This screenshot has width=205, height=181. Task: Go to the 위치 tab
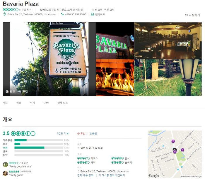coord(32,103)
